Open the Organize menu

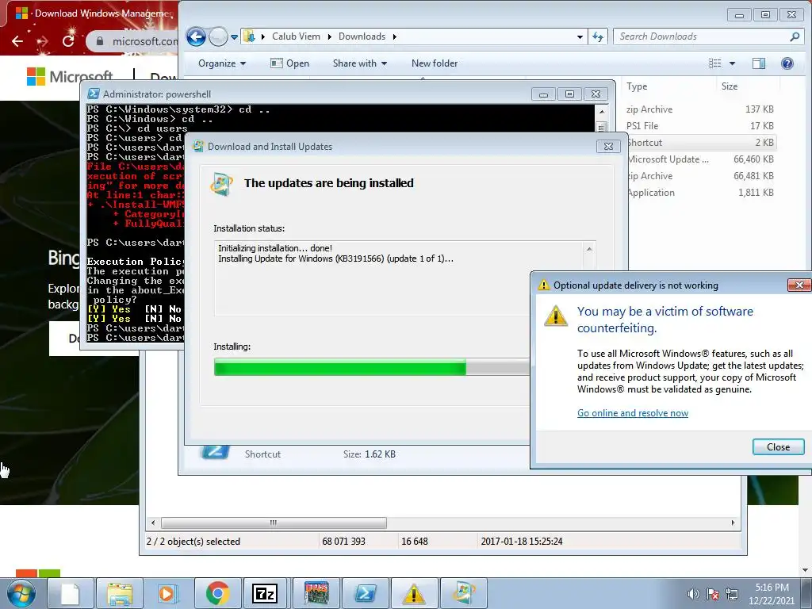pos(222,63)
